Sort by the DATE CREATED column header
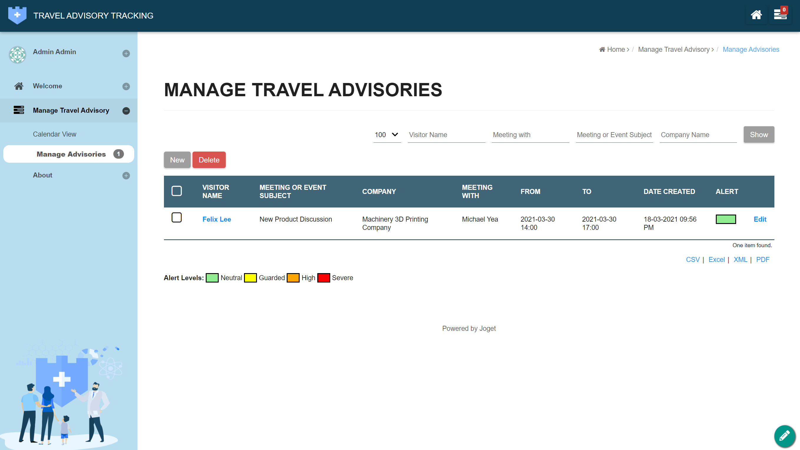 click(x=669, y=192)
